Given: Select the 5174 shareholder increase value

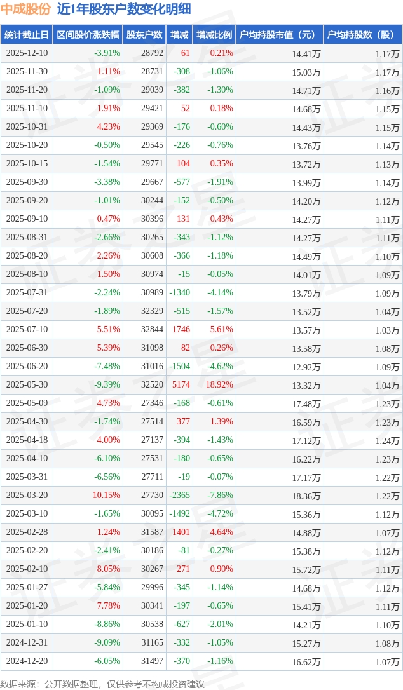Looking at the screenshot, I should coord(181,385).
